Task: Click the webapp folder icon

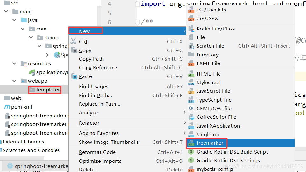Action: coord(24,81)
